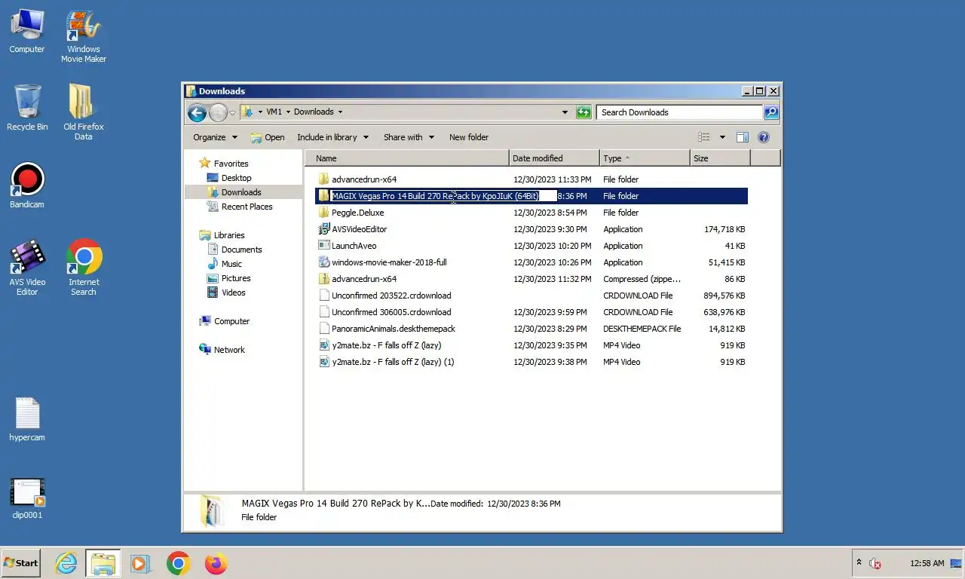Viewport: 965px width, 579px height.
Task: Select the Internet Search Chrome shortcut
Action: [x=84, y=268]
